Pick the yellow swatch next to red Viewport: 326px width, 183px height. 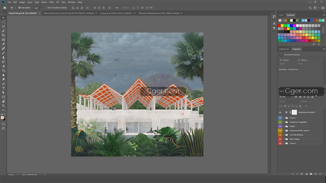[282, 26]
